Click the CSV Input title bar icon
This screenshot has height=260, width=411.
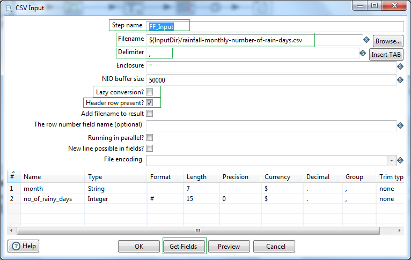(9, 9)
